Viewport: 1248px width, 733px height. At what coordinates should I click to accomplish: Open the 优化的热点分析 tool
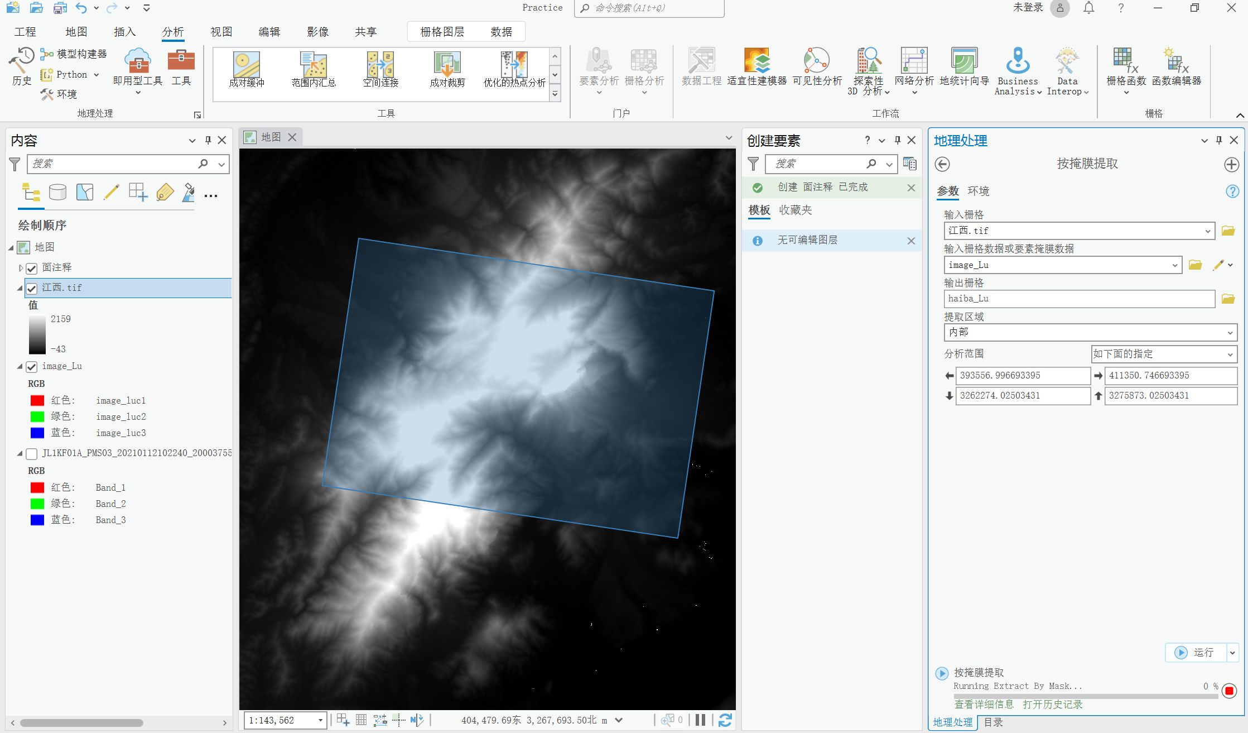(514, 69)
